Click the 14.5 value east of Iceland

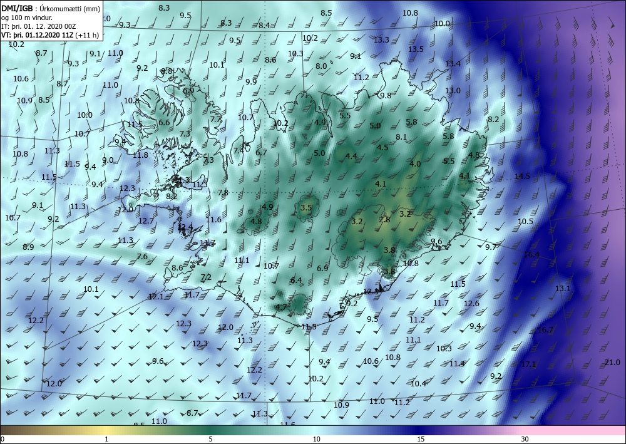(522, 176)
